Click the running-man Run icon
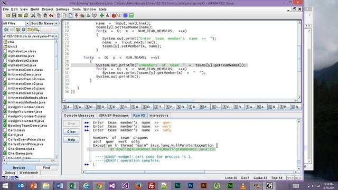This screenshot has width=338, height=190. [x=108, y=15]
